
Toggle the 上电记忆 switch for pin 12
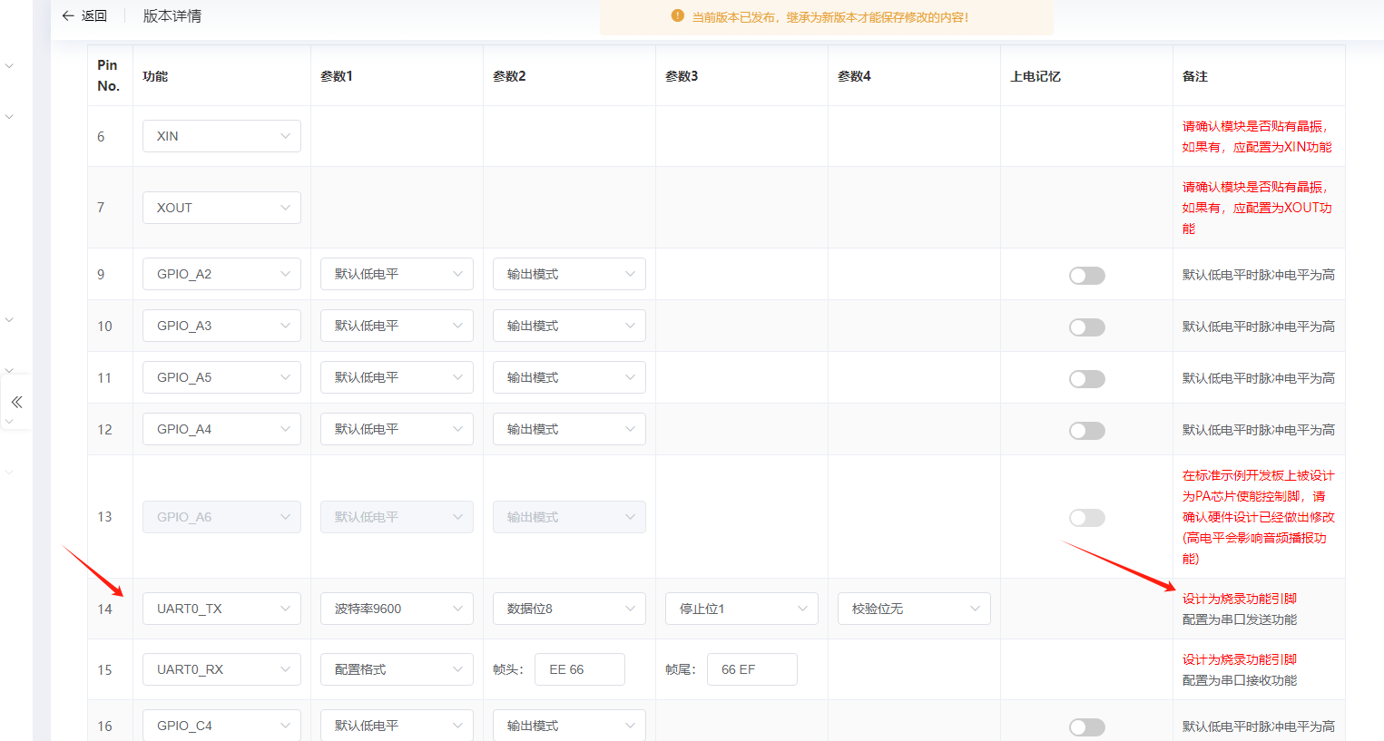tap(1086, 431)
